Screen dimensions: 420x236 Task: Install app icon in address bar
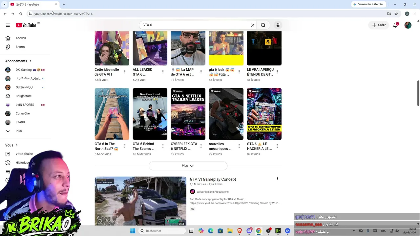(389, 14)
